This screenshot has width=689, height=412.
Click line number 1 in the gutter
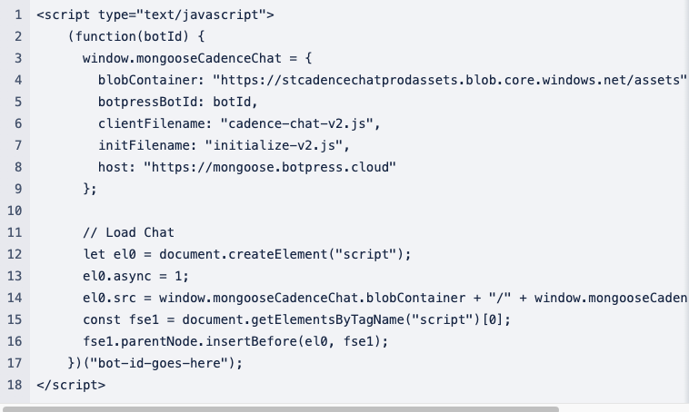tap(17, 15)
